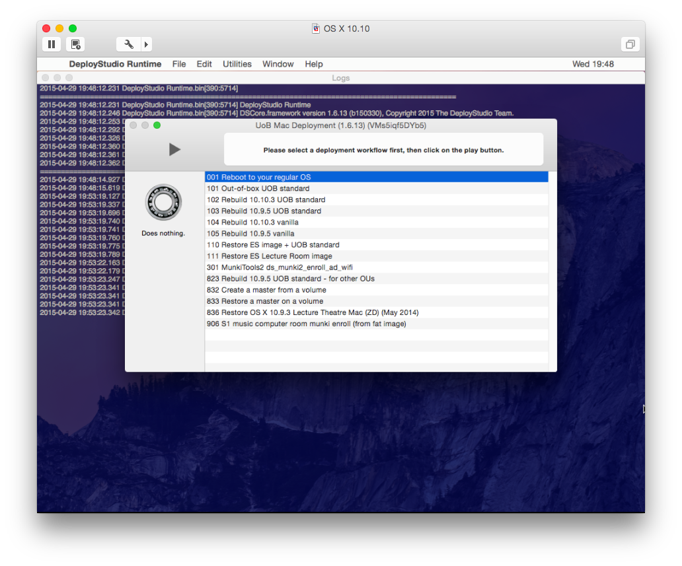The width and height of the screenshot is (682, 566).
Task: Select 104 Rebuild 10.10.3 vanilla
Action: 377,222
